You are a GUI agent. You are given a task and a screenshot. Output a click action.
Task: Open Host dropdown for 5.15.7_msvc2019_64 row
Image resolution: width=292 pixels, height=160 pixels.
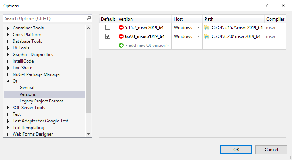point(198,28)
